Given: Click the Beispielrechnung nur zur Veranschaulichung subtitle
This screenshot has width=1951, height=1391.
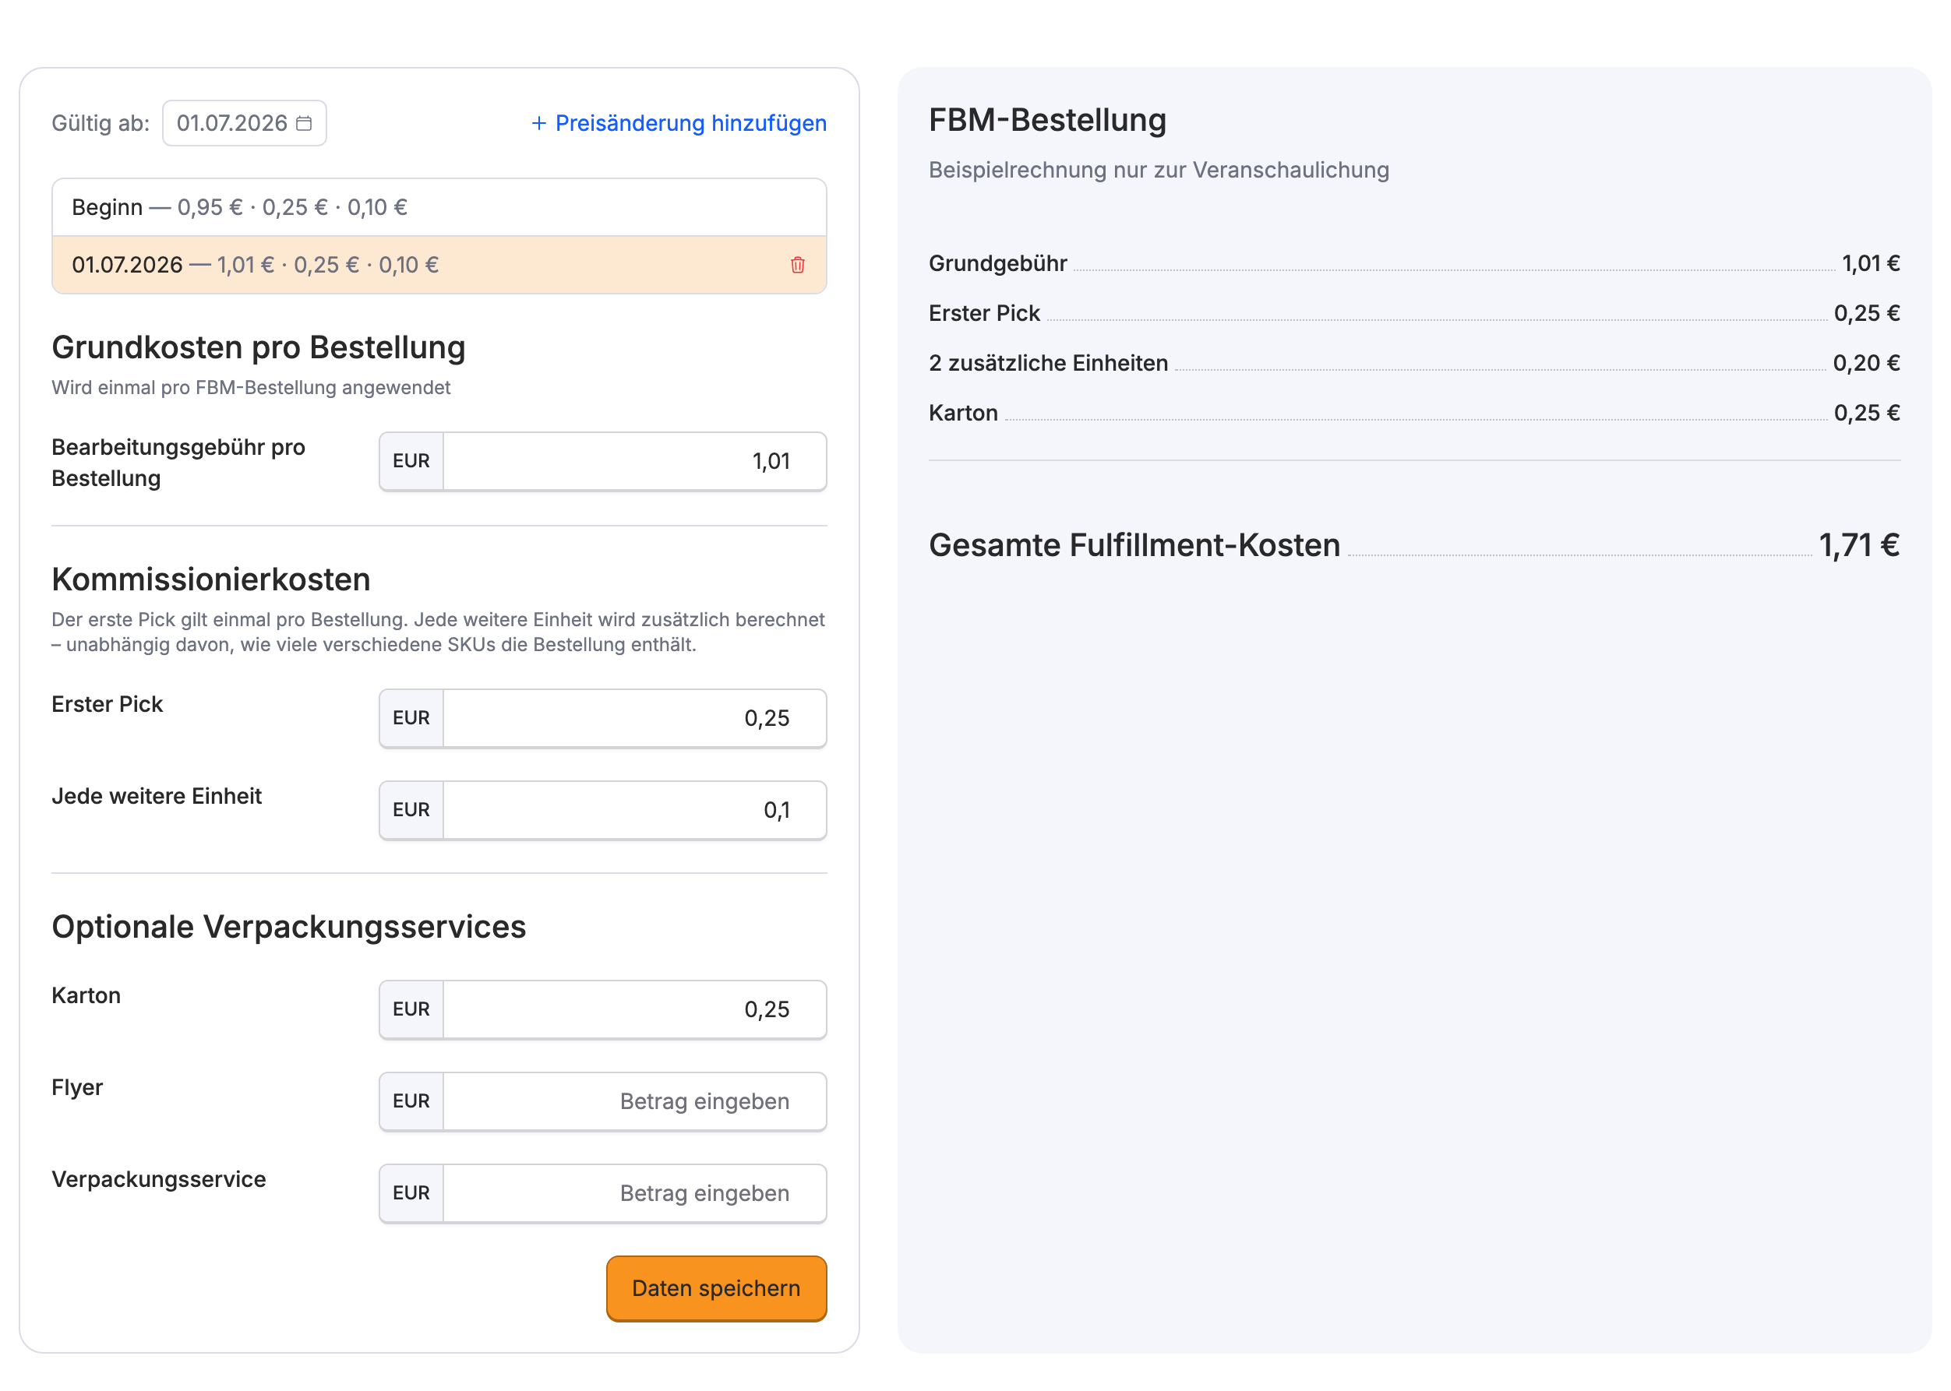Looking at the screenshot, I should tap(1159, 170).
